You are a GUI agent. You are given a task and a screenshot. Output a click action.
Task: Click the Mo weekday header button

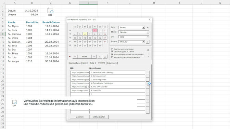[75, 27]
